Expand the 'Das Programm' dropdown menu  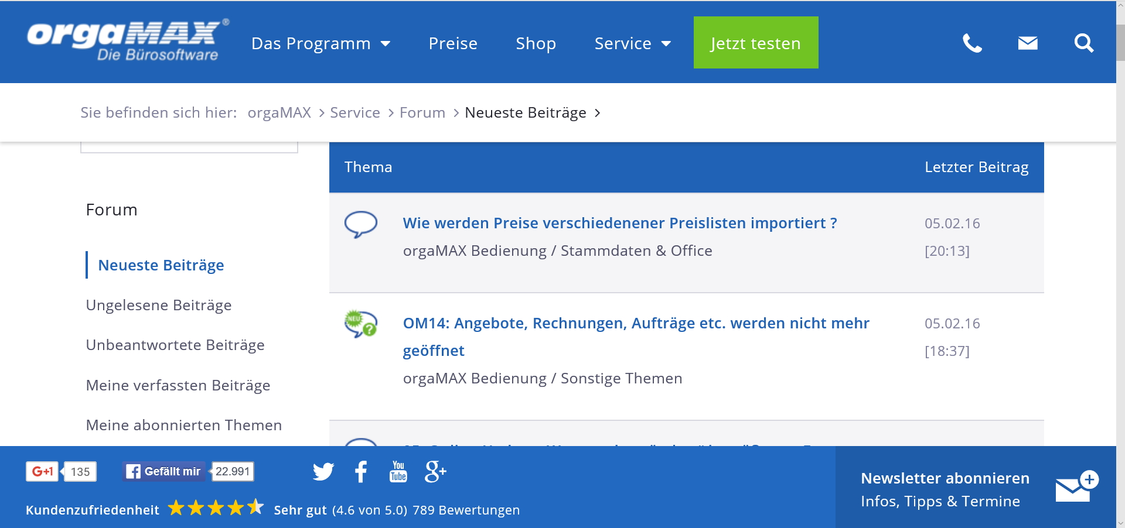tap(321, 43)
